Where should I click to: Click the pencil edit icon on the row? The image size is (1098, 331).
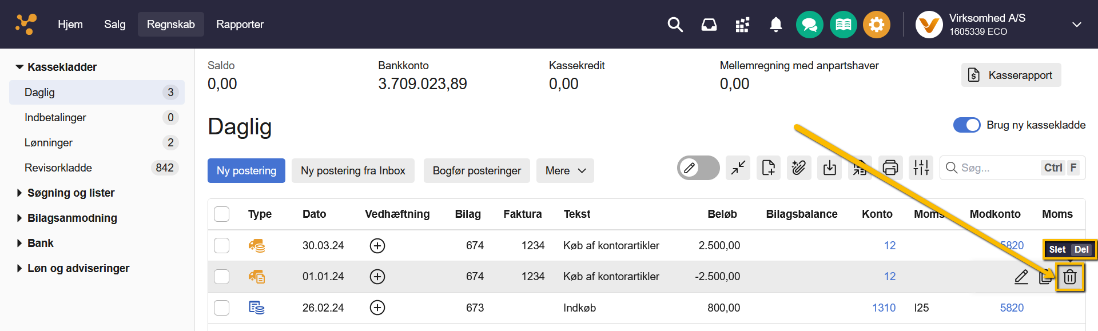click(x=1021, y=277)
